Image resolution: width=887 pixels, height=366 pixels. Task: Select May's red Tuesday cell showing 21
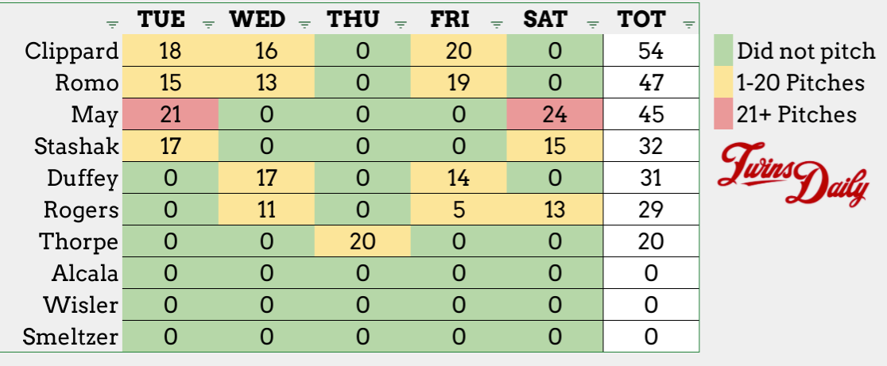168,115
